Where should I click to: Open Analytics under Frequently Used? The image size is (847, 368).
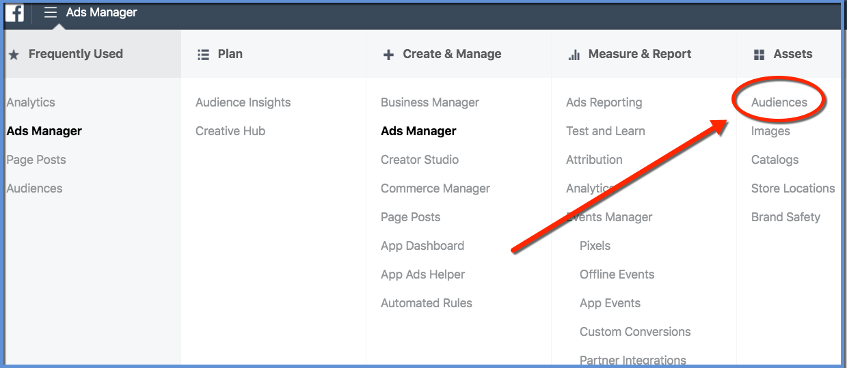coord(31,102)
